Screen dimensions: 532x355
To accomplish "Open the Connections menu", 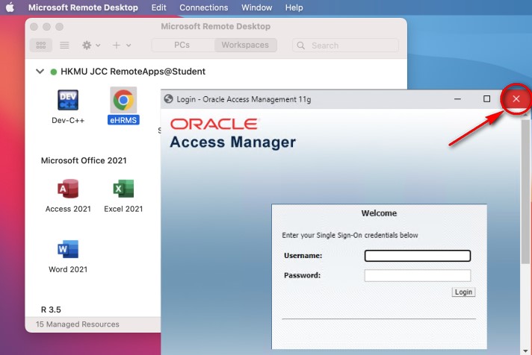I will click(x=203, y=7).
